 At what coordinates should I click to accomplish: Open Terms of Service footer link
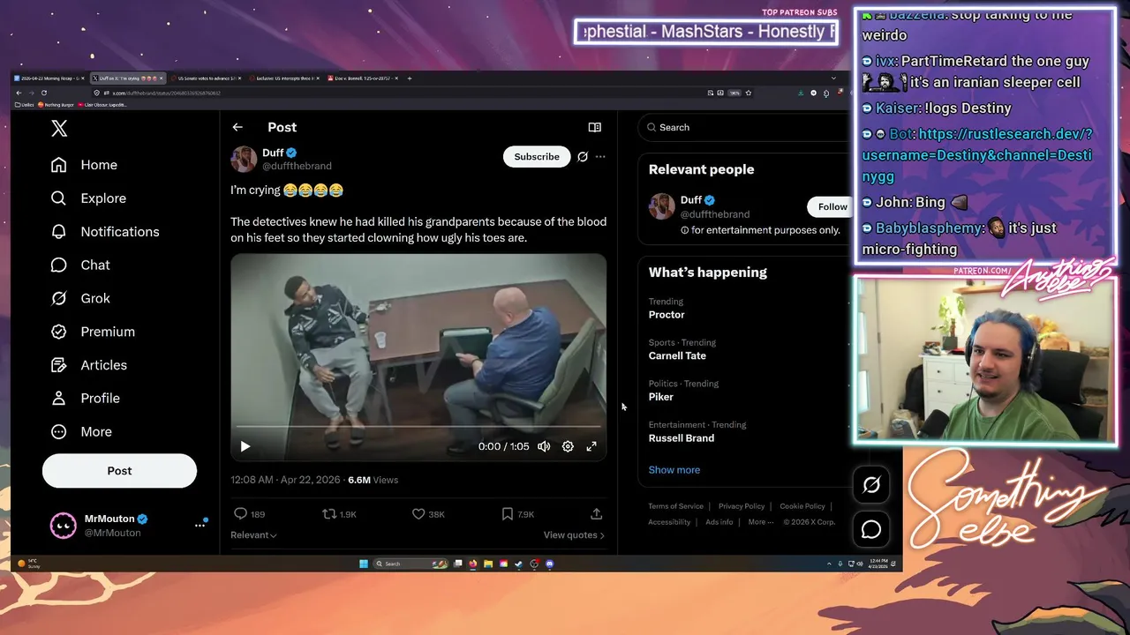click(675, 506)
